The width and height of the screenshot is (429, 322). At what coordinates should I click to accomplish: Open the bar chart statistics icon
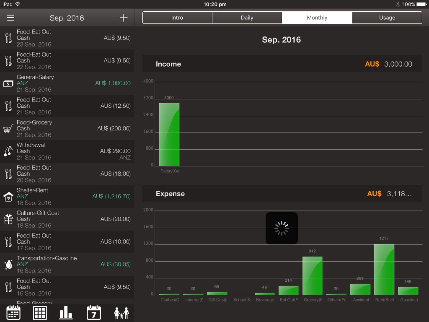[66, 313]
